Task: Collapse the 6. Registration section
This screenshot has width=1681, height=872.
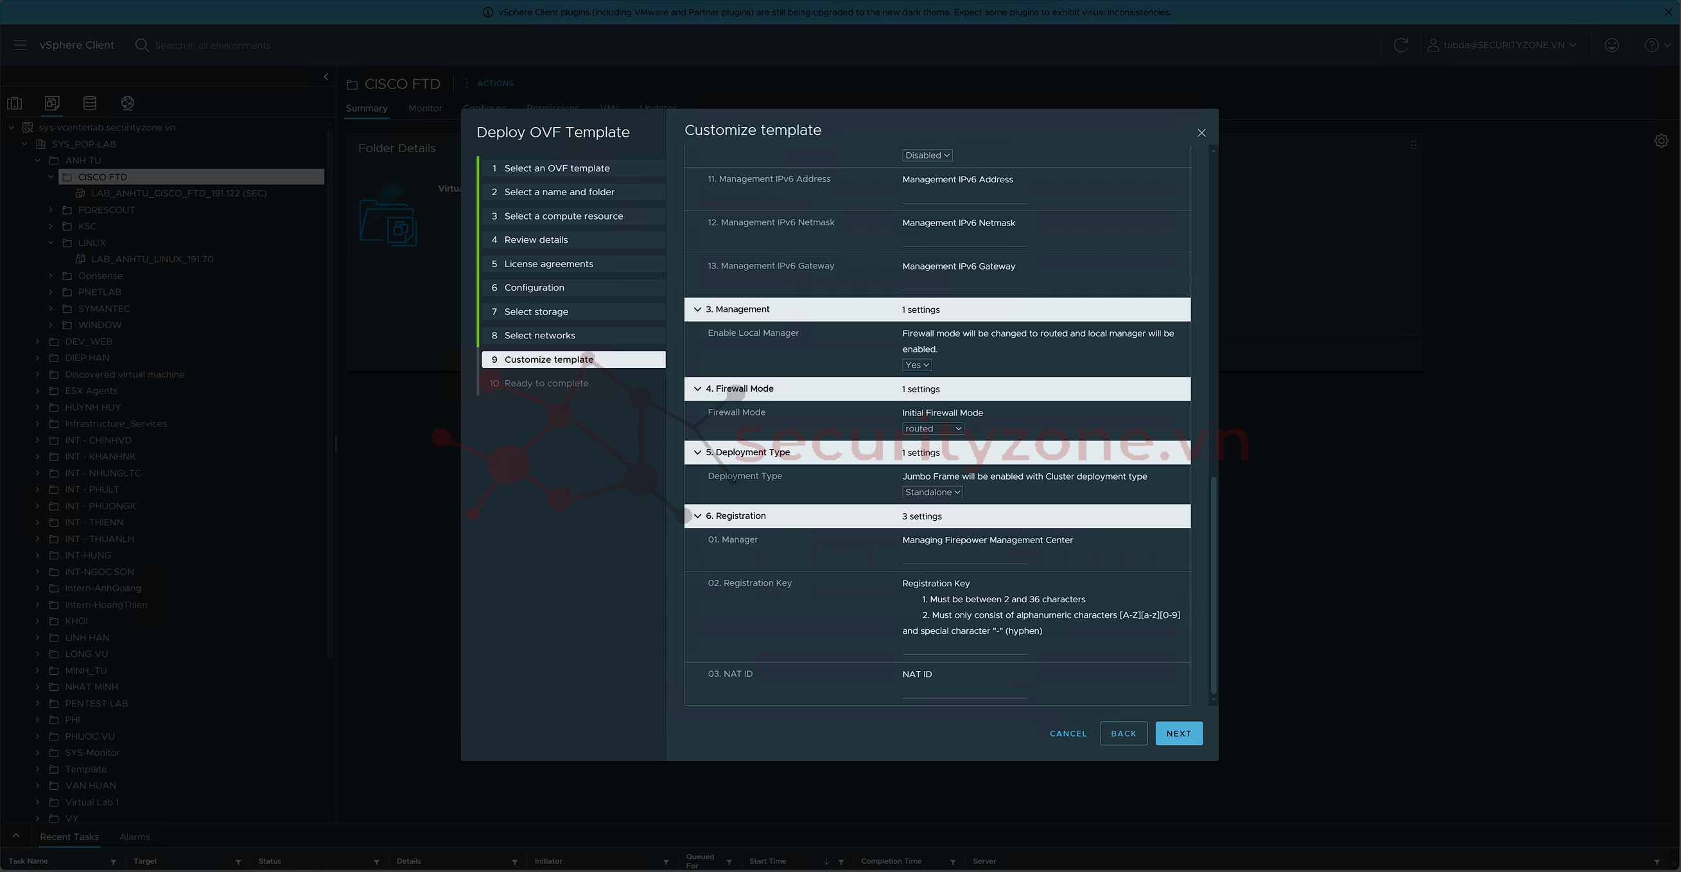Action: coord(697,516)
